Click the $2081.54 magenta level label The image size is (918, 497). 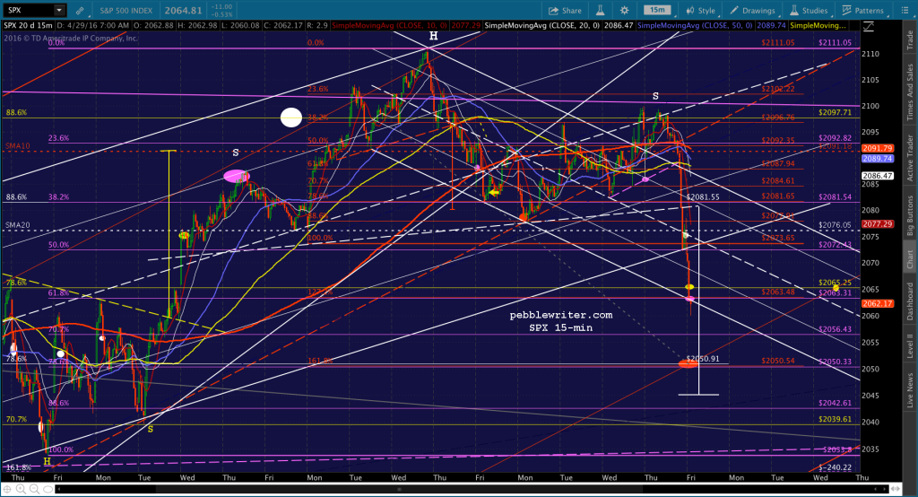835,197
